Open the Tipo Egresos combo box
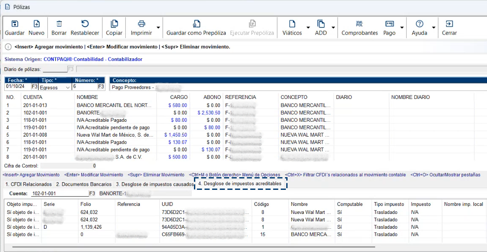The width and height of the screenshot is (487, 252). coord(55,88)
